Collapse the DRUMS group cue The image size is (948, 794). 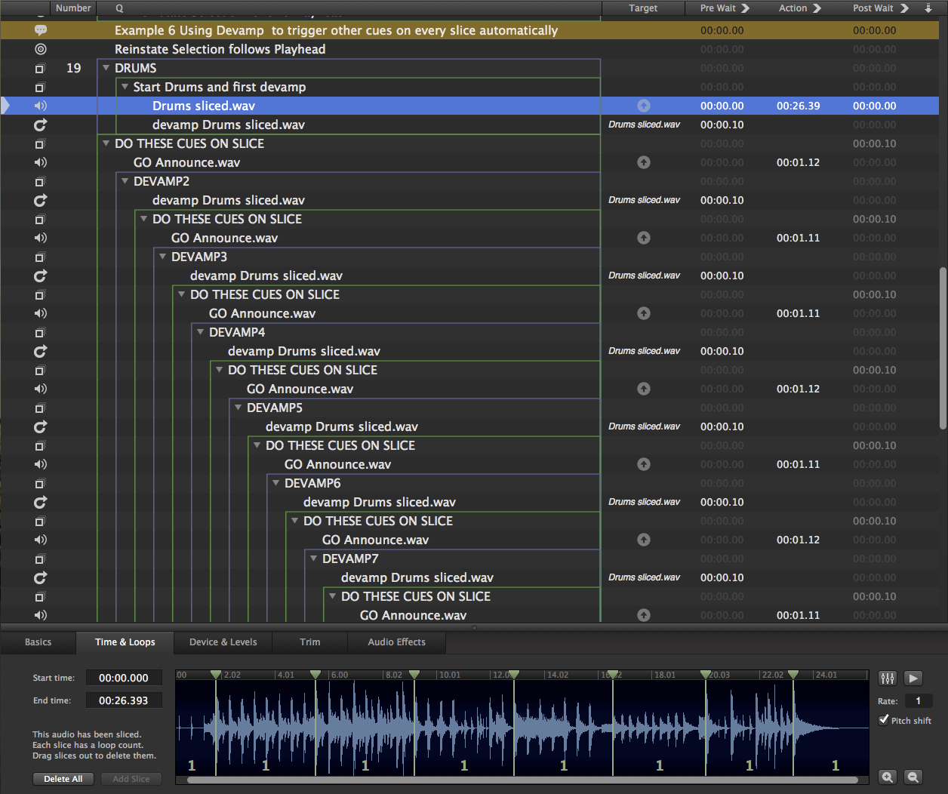[106, 68]
